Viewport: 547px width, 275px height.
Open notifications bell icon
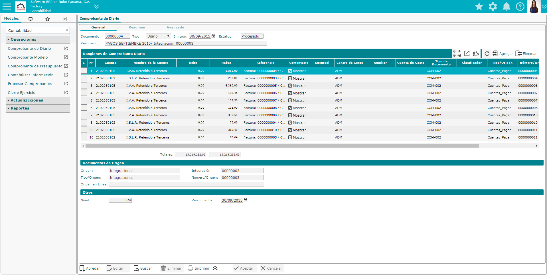(506, 7)
